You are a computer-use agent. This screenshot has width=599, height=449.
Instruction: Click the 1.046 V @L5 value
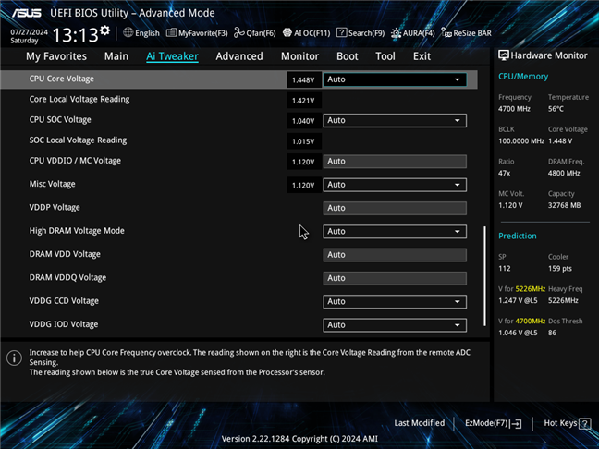click(x=518, y=333)
